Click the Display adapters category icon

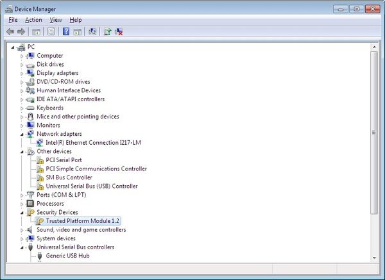tap(30, 73)
